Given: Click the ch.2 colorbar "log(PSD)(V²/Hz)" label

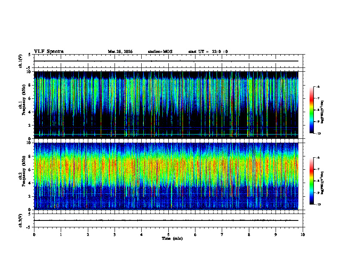Looking at the screenshot, I should pos(322,183).
